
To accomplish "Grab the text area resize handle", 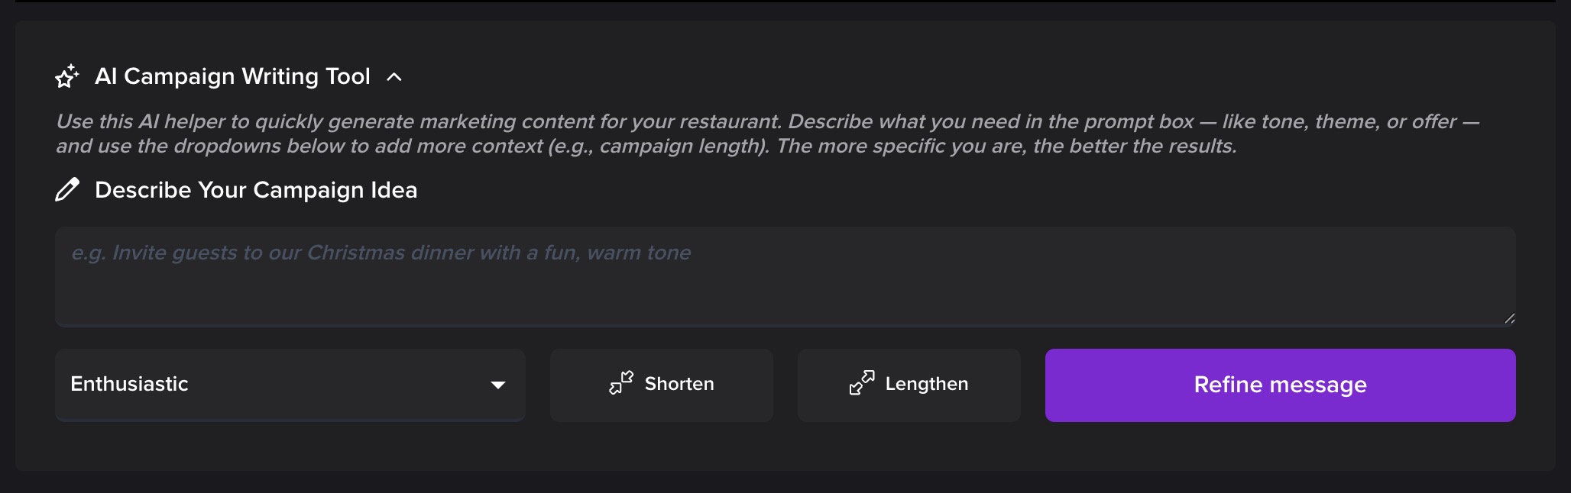I will (x=1509, y=318).
